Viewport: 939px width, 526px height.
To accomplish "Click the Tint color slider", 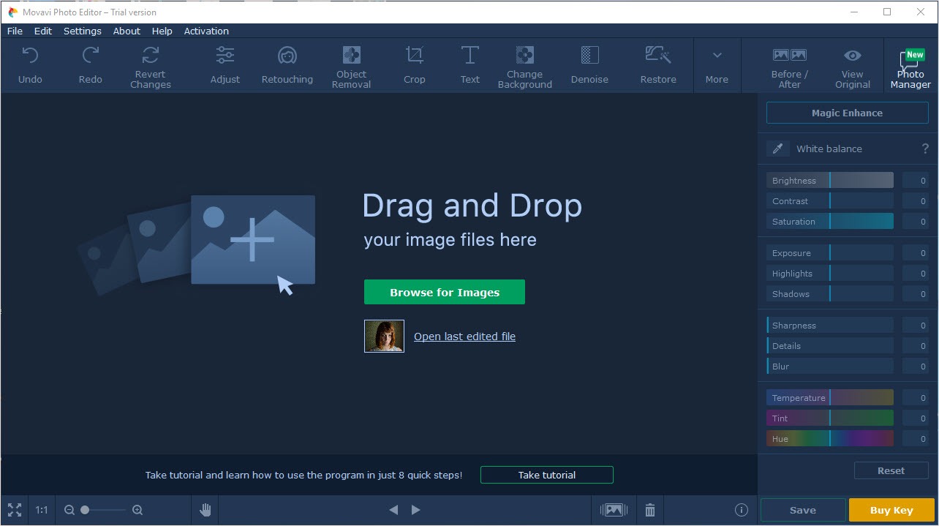I will pyautogui.click(x=830, y=418).
